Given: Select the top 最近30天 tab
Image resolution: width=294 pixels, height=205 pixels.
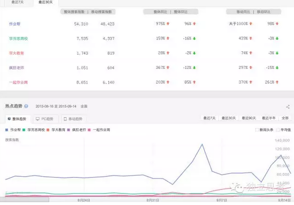Looking at the screenshot, I should 45,2.
